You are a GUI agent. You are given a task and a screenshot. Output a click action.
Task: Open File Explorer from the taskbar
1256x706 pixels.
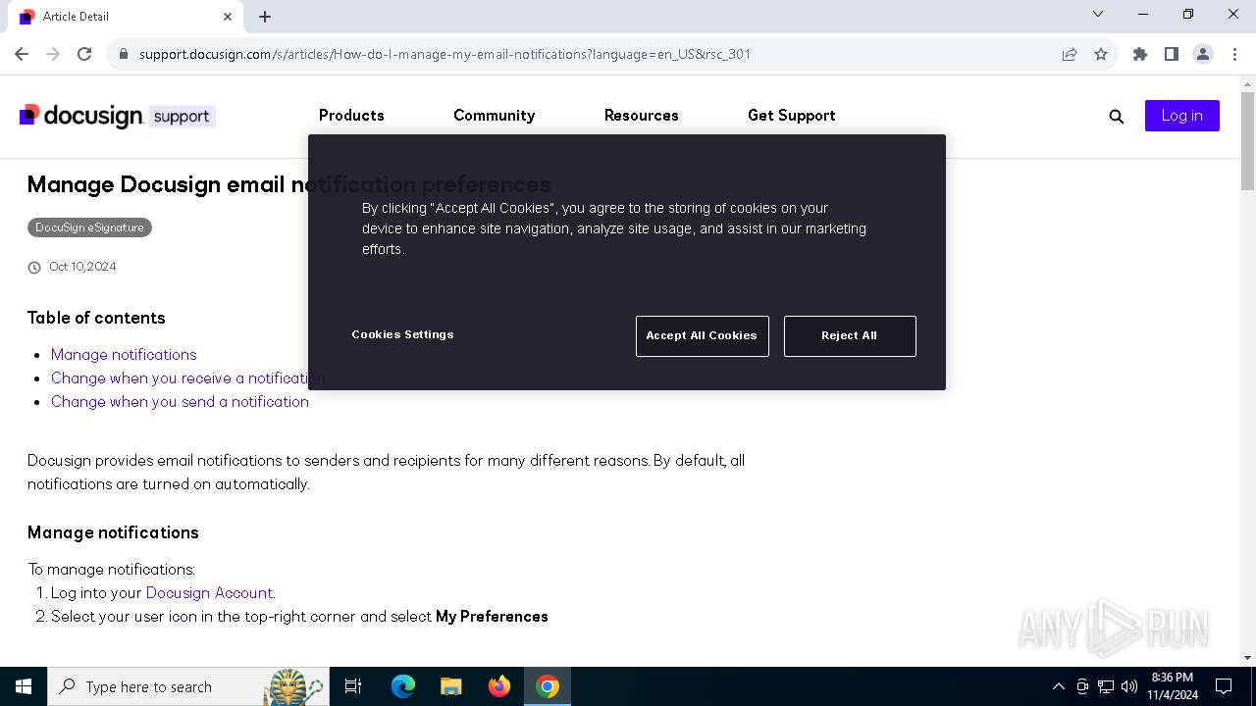(451, 686)
